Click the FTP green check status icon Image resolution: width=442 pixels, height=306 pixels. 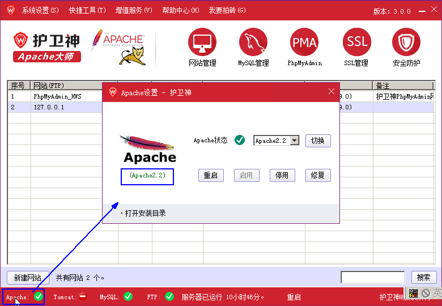click(x=169, y=296)
